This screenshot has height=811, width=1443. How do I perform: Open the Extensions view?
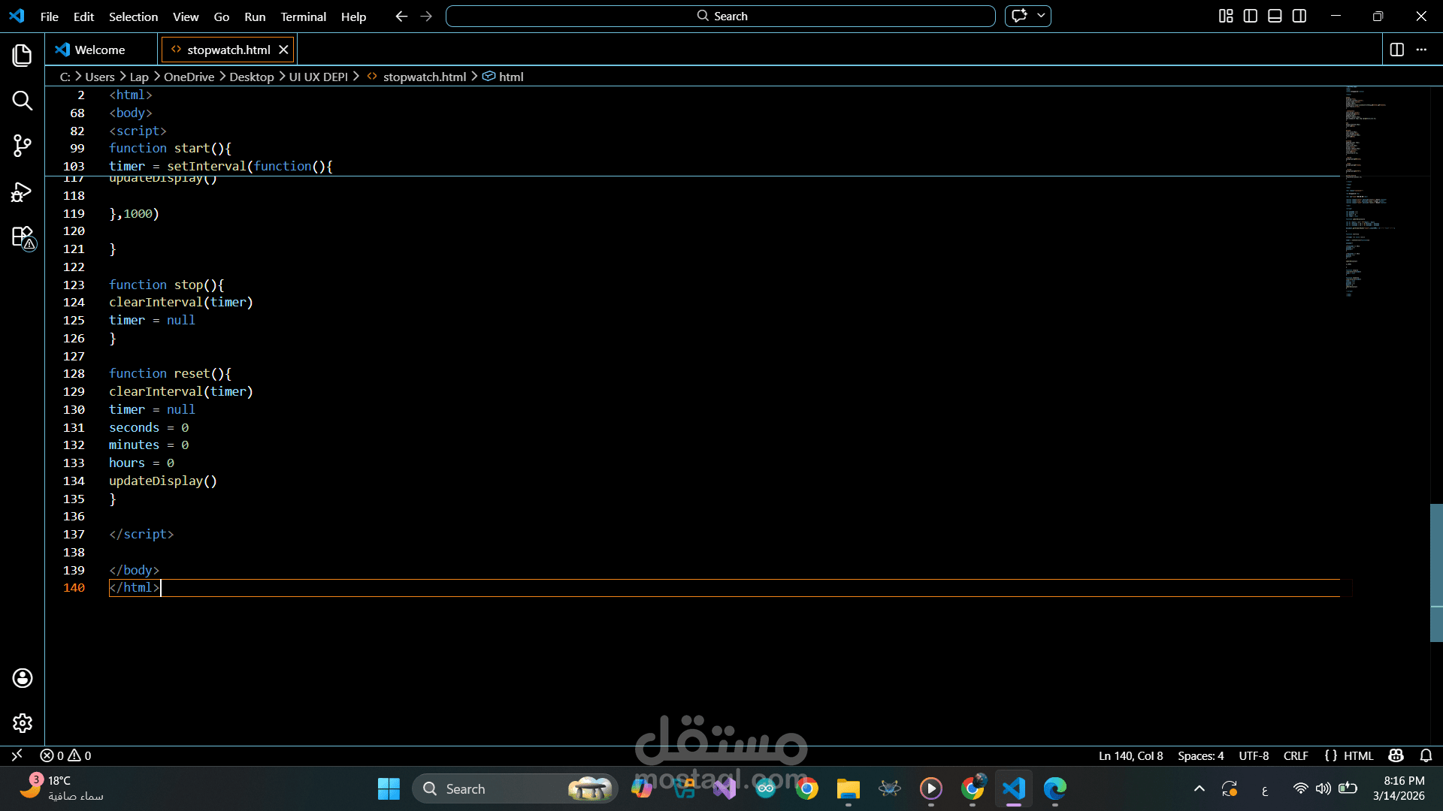[22, 237]
